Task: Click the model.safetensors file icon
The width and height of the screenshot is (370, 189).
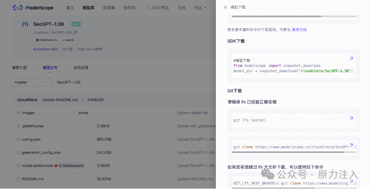Action: coord(18,166)
